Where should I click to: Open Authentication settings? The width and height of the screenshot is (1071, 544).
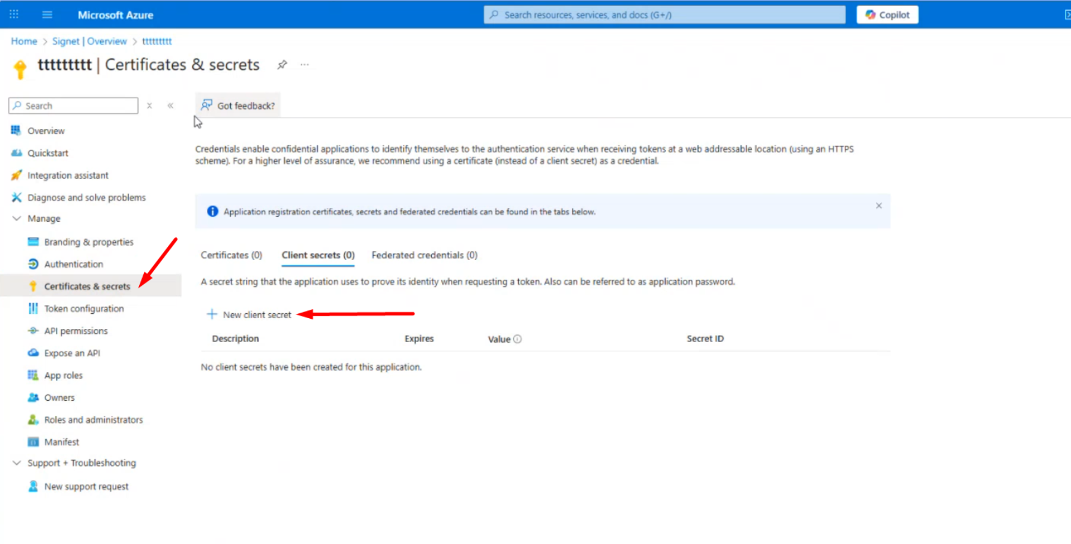[x=73, y=264]
